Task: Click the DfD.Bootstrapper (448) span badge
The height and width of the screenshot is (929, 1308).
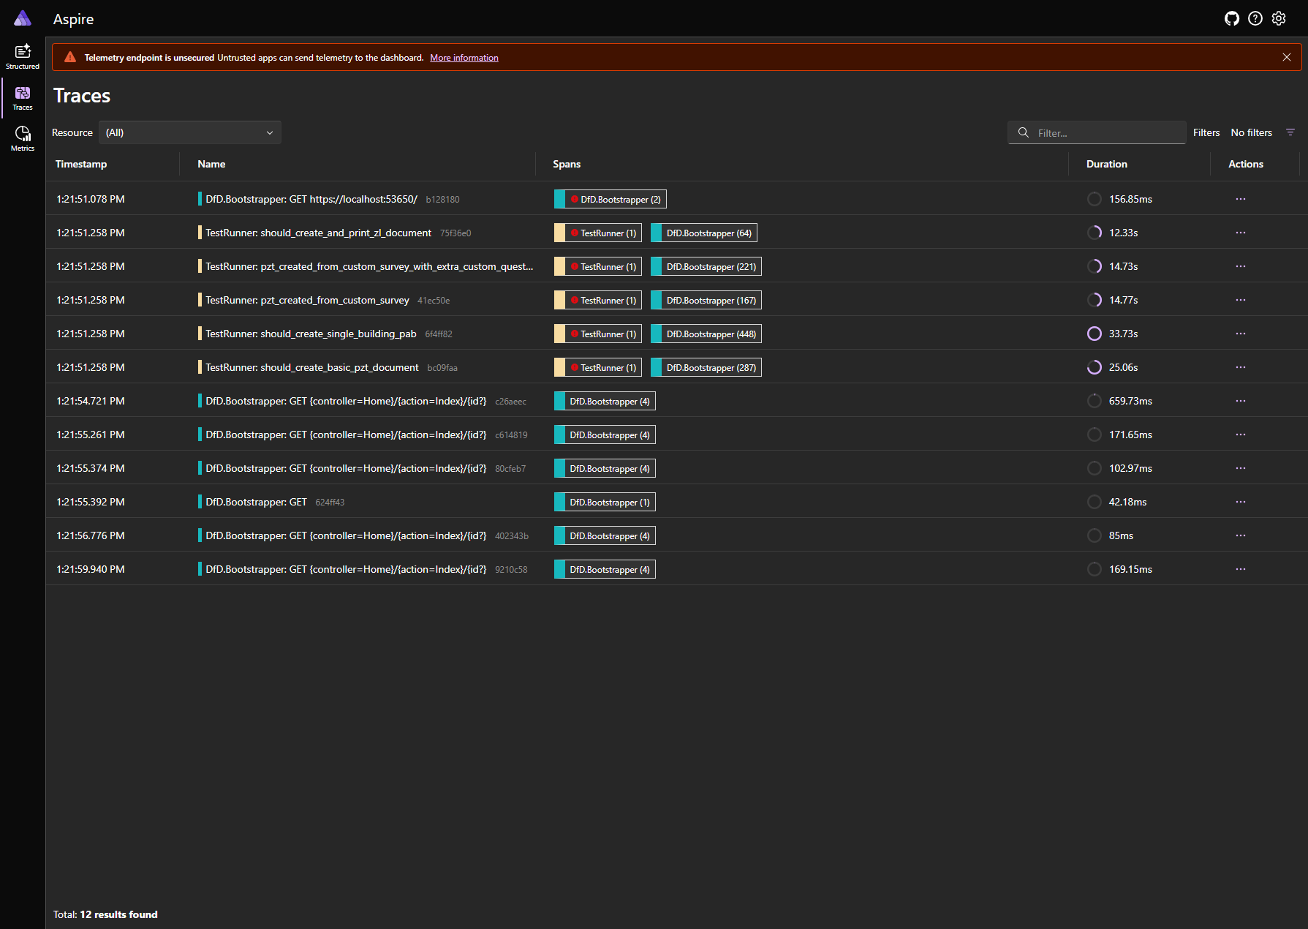Action: 706,334
